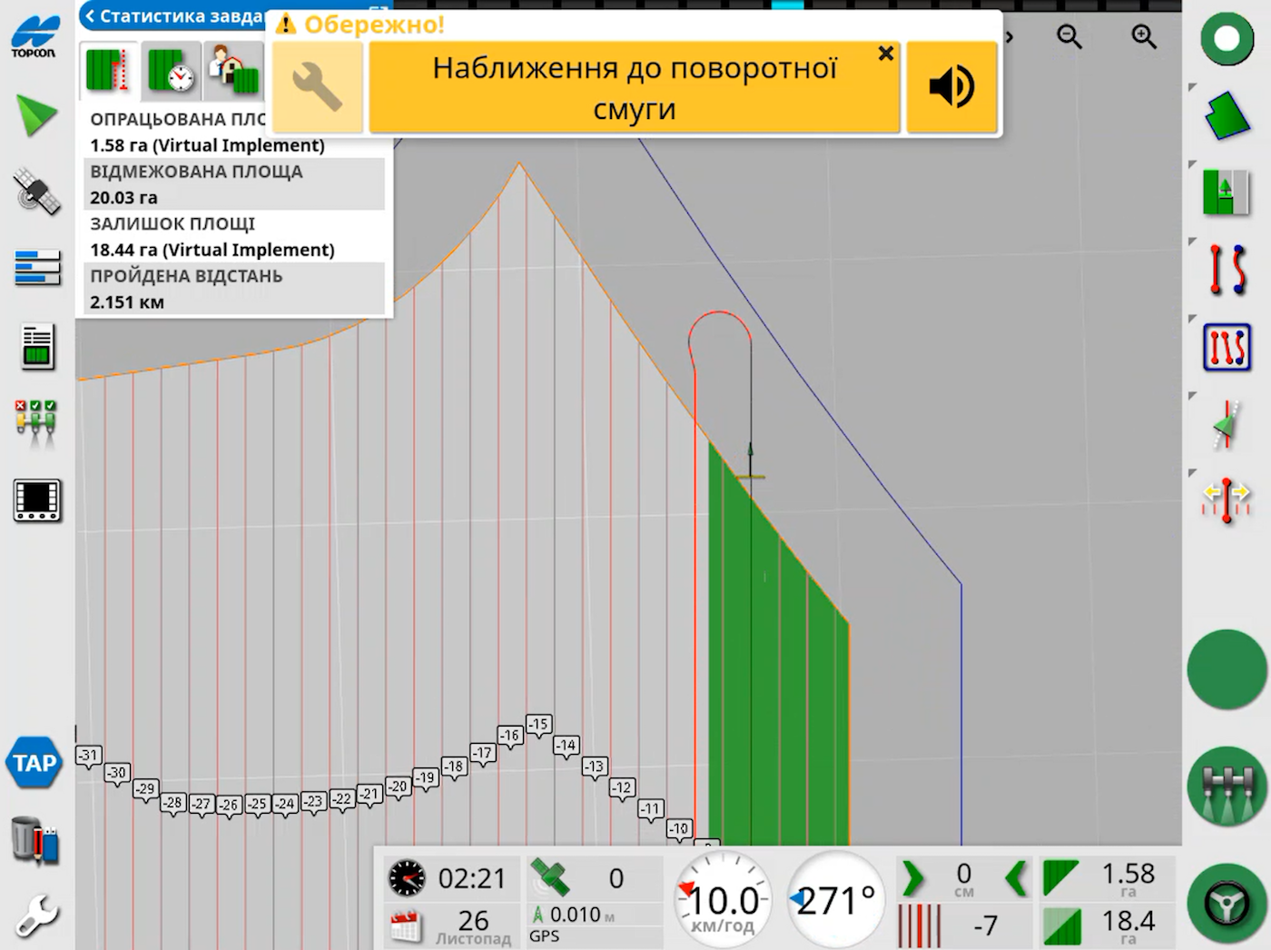Open the wrench setup icon at bottom left
The image size is (1271, 950).
tap(36, 915)
